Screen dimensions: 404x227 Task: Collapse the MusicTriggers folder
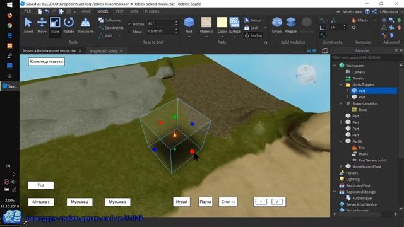(341, 84)
